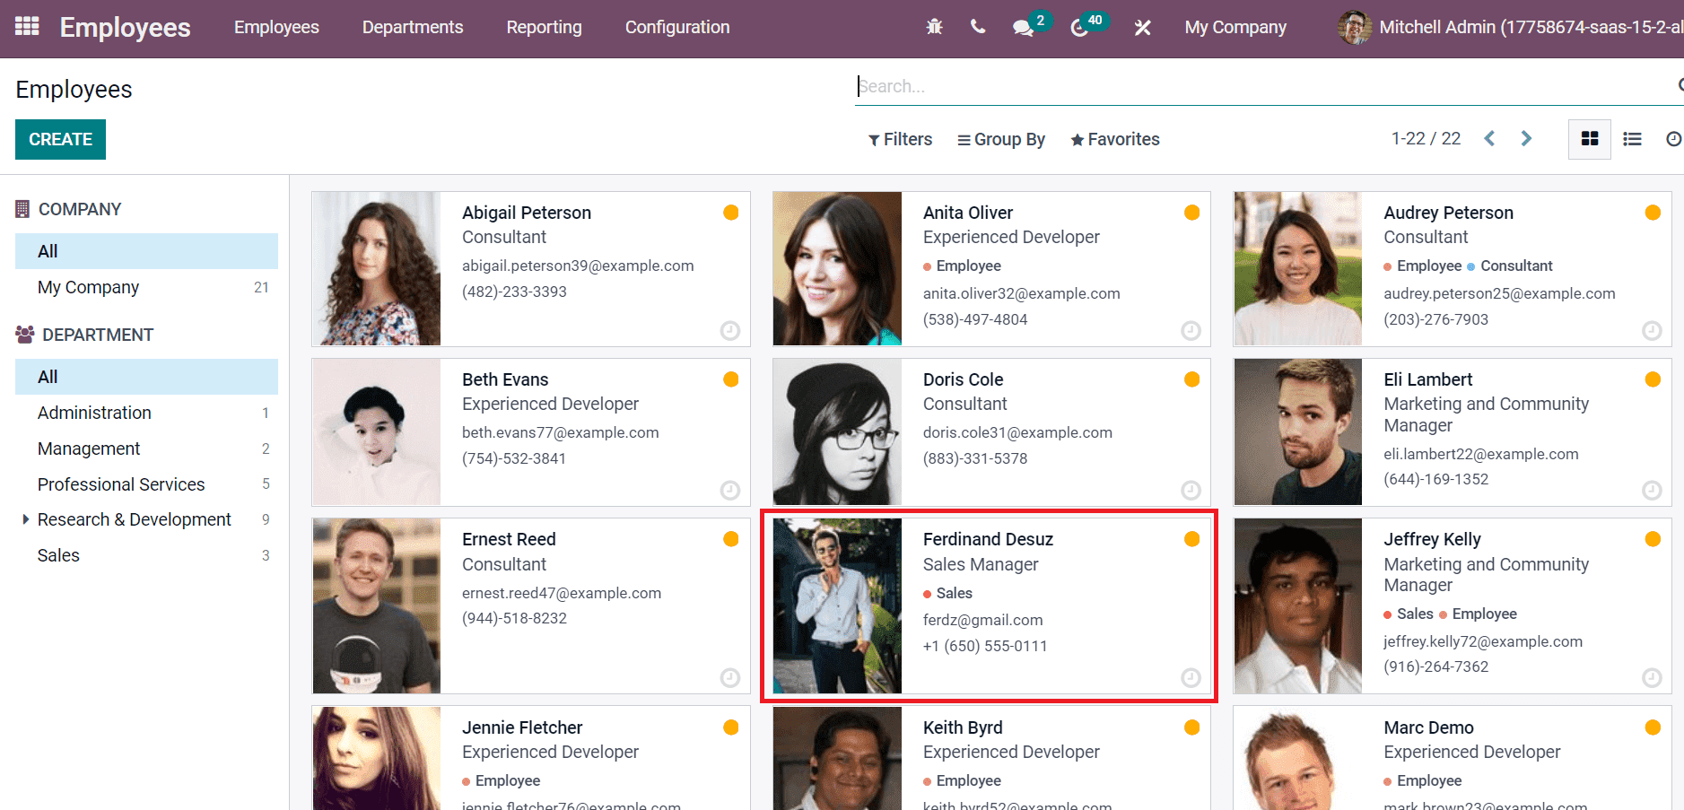Open the Favorites dropdown
The image size is (1684, 810).
point(1115,139)
